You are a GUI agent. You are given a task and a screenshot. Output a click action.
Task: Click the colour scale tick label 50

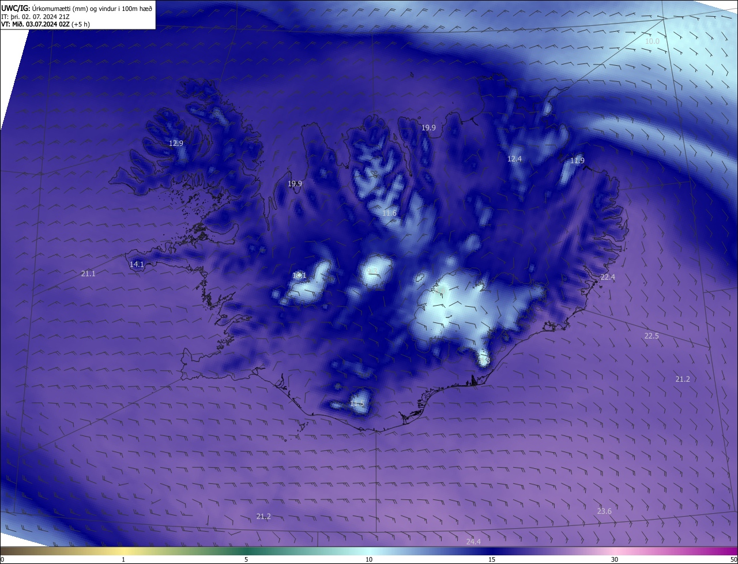point(734,560)
